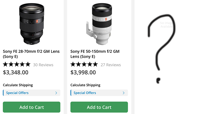The height and width of the screenshot is (114, 198).
Task: View the 27 Reviews link
Action: pyautogui.click(x=111, y=65)
